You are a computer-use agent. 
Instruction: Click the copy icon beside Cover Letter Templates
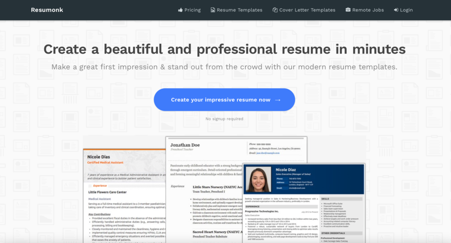[x=275, y=10]
